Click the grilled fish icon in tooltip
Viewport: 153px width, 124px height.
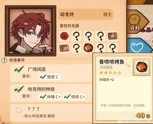pyautogui.click(x=141, y=67)
